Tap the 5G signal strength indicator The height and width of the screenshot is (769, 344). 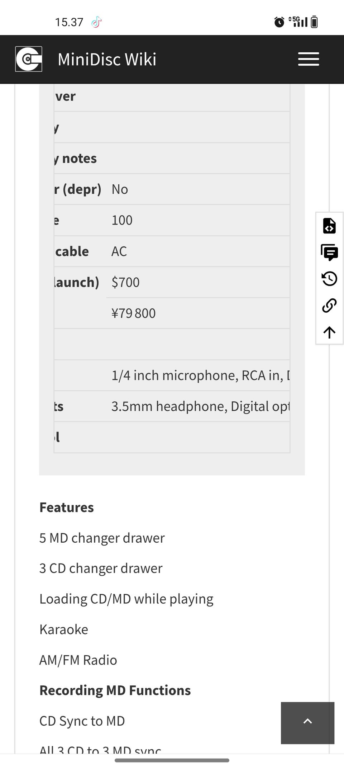tap(298, 22)
